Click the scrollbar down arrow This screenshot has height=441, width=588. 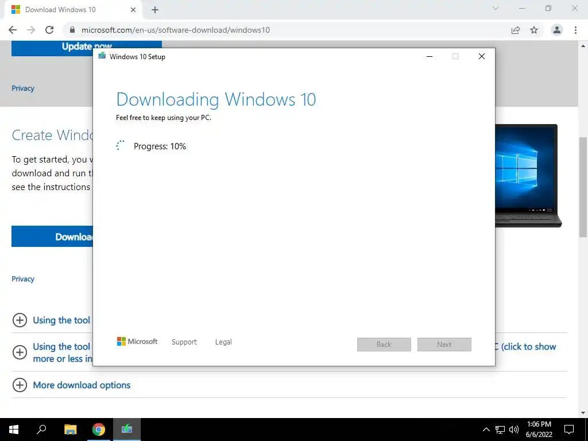coord(583,413)
